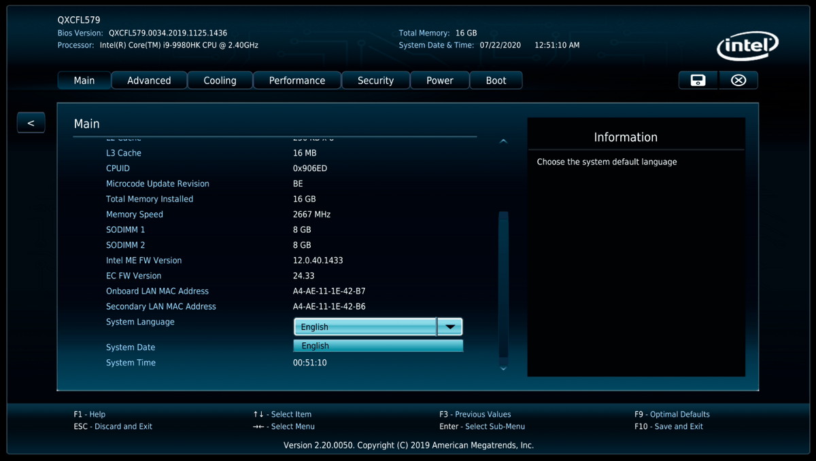
Task: Click the 2667 MHz value
Action: coord(312,215)
